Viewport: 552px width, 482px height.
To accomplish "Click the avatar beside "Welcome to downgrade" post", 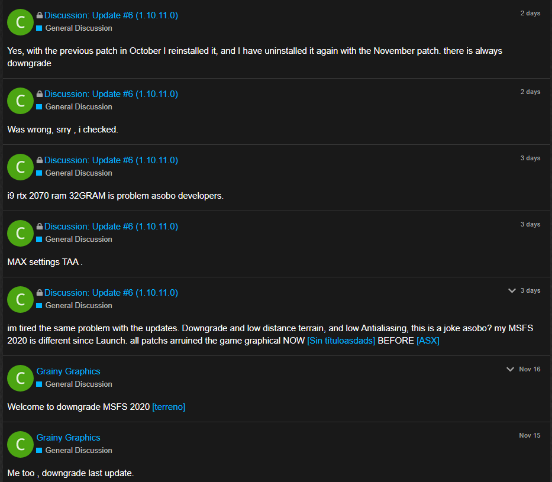I will [21, 378].
